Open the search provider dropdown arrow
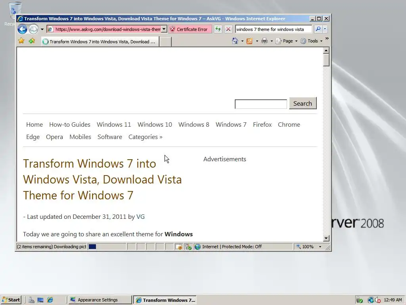Viewport: 406px width, 305px height. [325, 29]
